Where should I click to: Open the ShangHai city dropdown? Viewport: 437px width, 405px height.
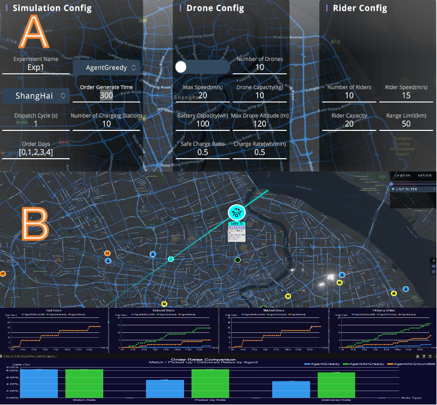pyautogui.click(x=36, y=96)
